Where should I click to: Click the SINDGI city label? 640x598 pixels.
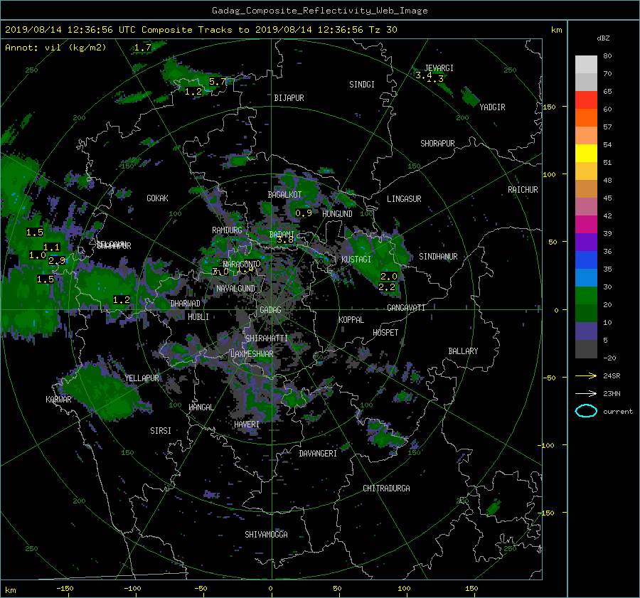pyautogui.click(x=362, y=85)
